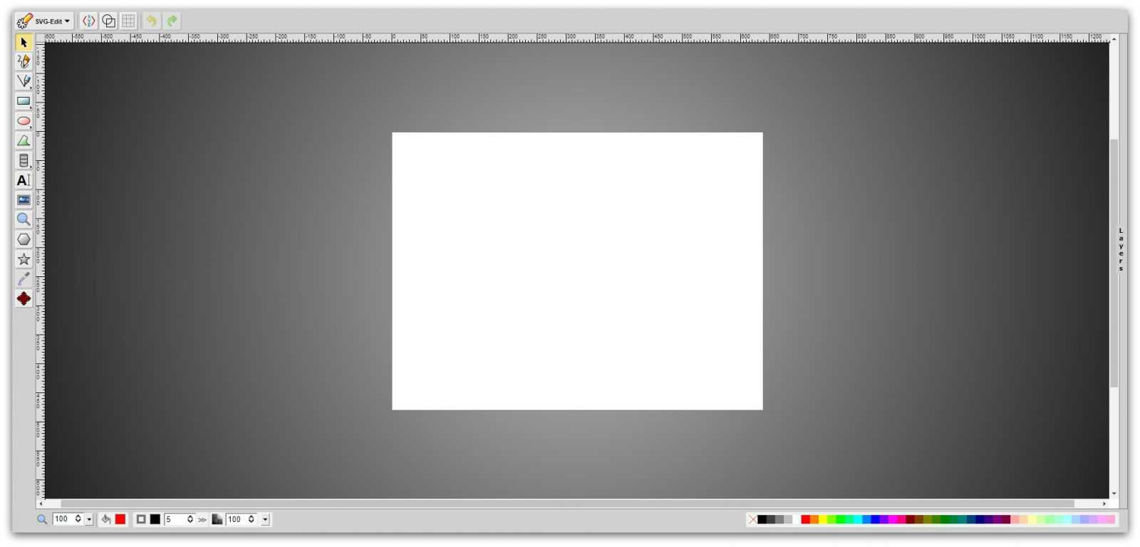This screenshot has width=1140, height=547.
Task: Pick the Eyedropper tool
Action: (x=24, y=278)
